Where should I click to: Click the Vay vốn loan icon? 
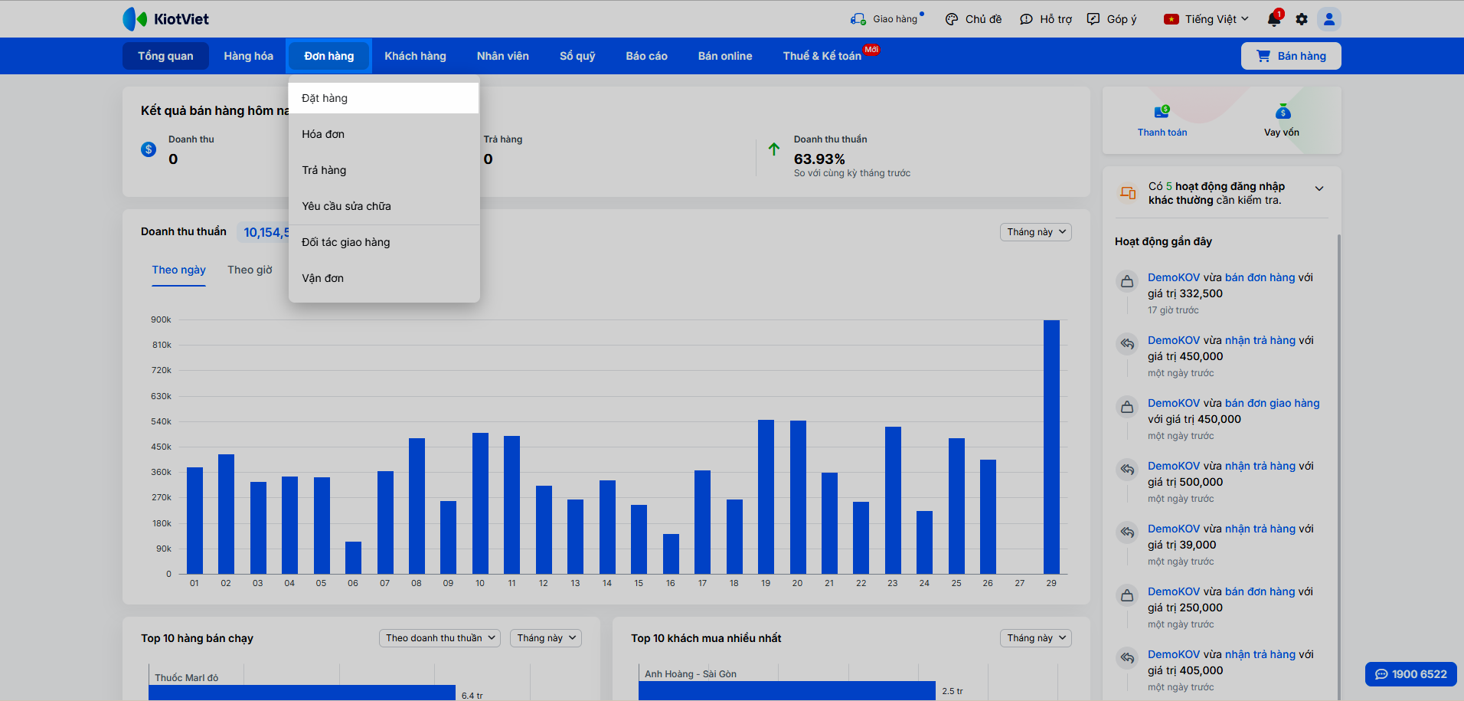point(1283,113)
